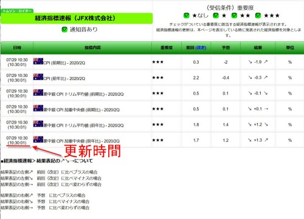Click the (改定) link in header
Screen dimensions: 304x219
point(201,48)
